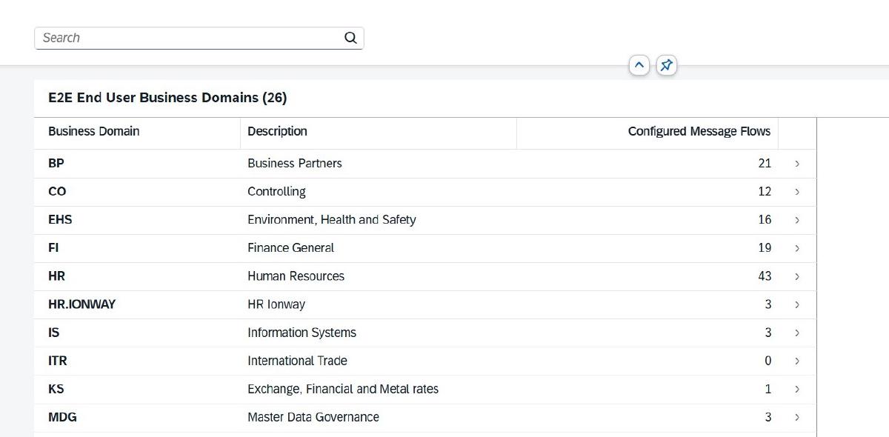Click inside the Search input field
889x437 pixels.
click(x=189, y=38)
